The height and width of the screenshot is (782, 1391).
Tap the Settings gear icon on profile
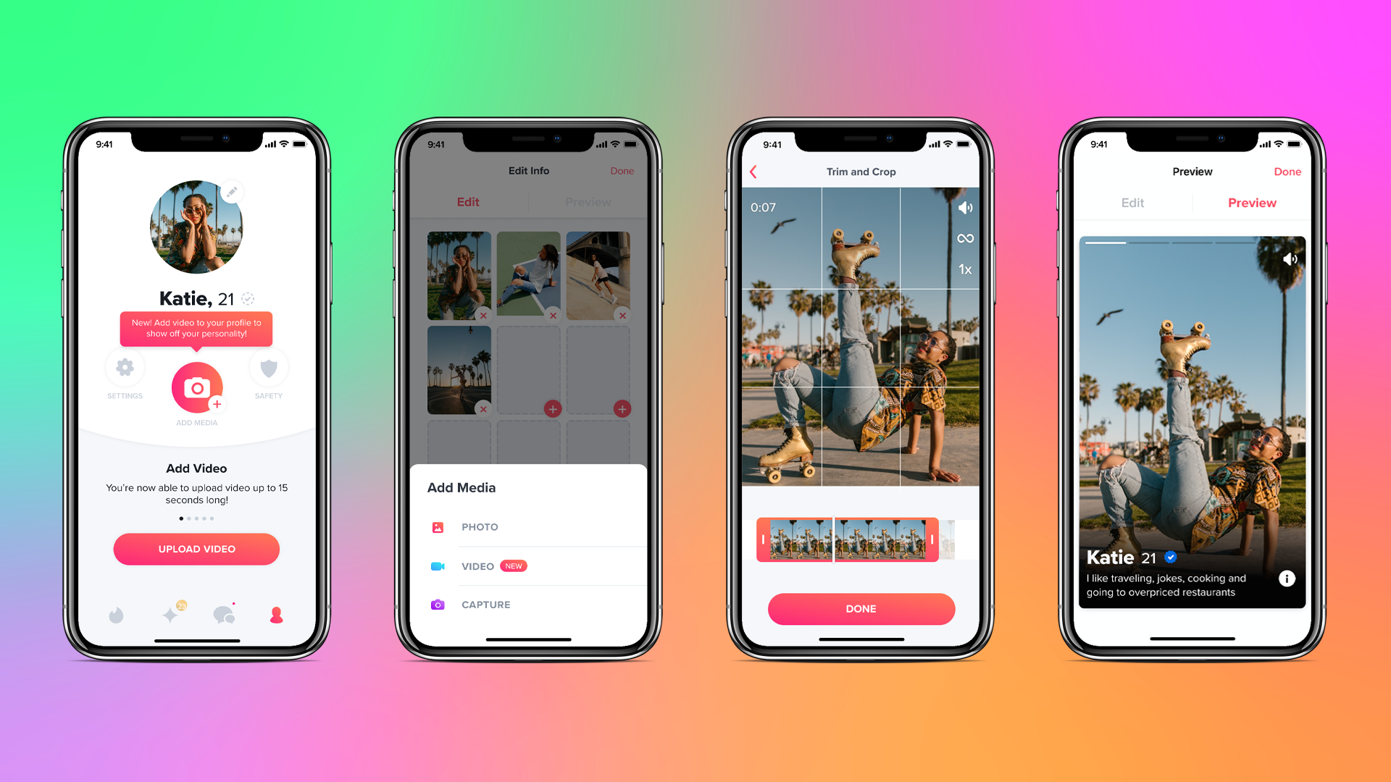click(x=126, y=372)
